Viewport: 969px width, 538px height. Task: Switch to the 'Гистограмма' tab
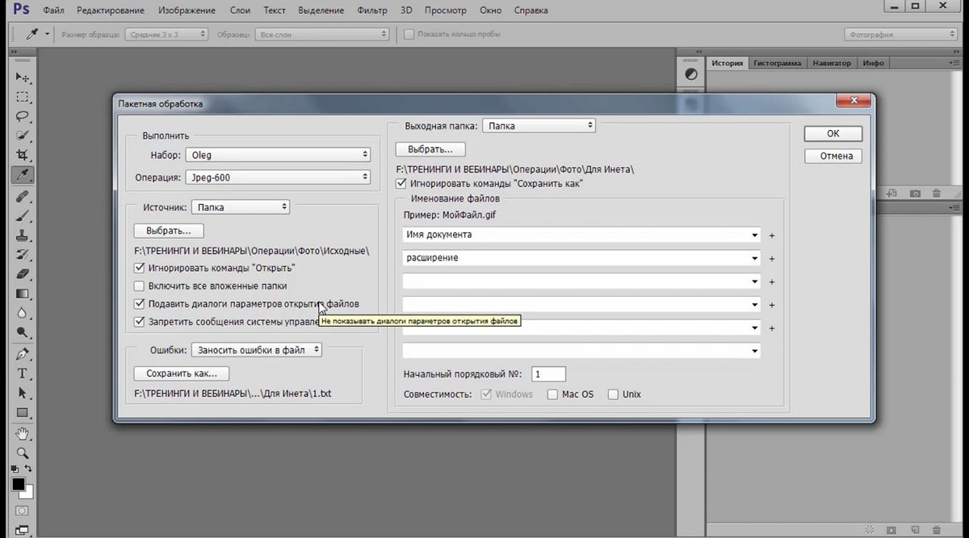pos(778,63)
